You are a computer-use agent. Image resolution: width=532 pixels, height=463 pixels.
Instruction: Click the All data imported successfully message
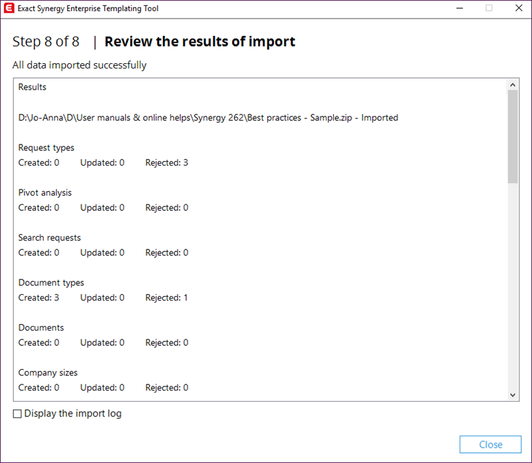tap(79, 65)
